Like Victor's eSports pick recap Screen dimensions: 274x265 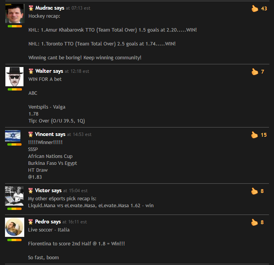pos(254,191)
